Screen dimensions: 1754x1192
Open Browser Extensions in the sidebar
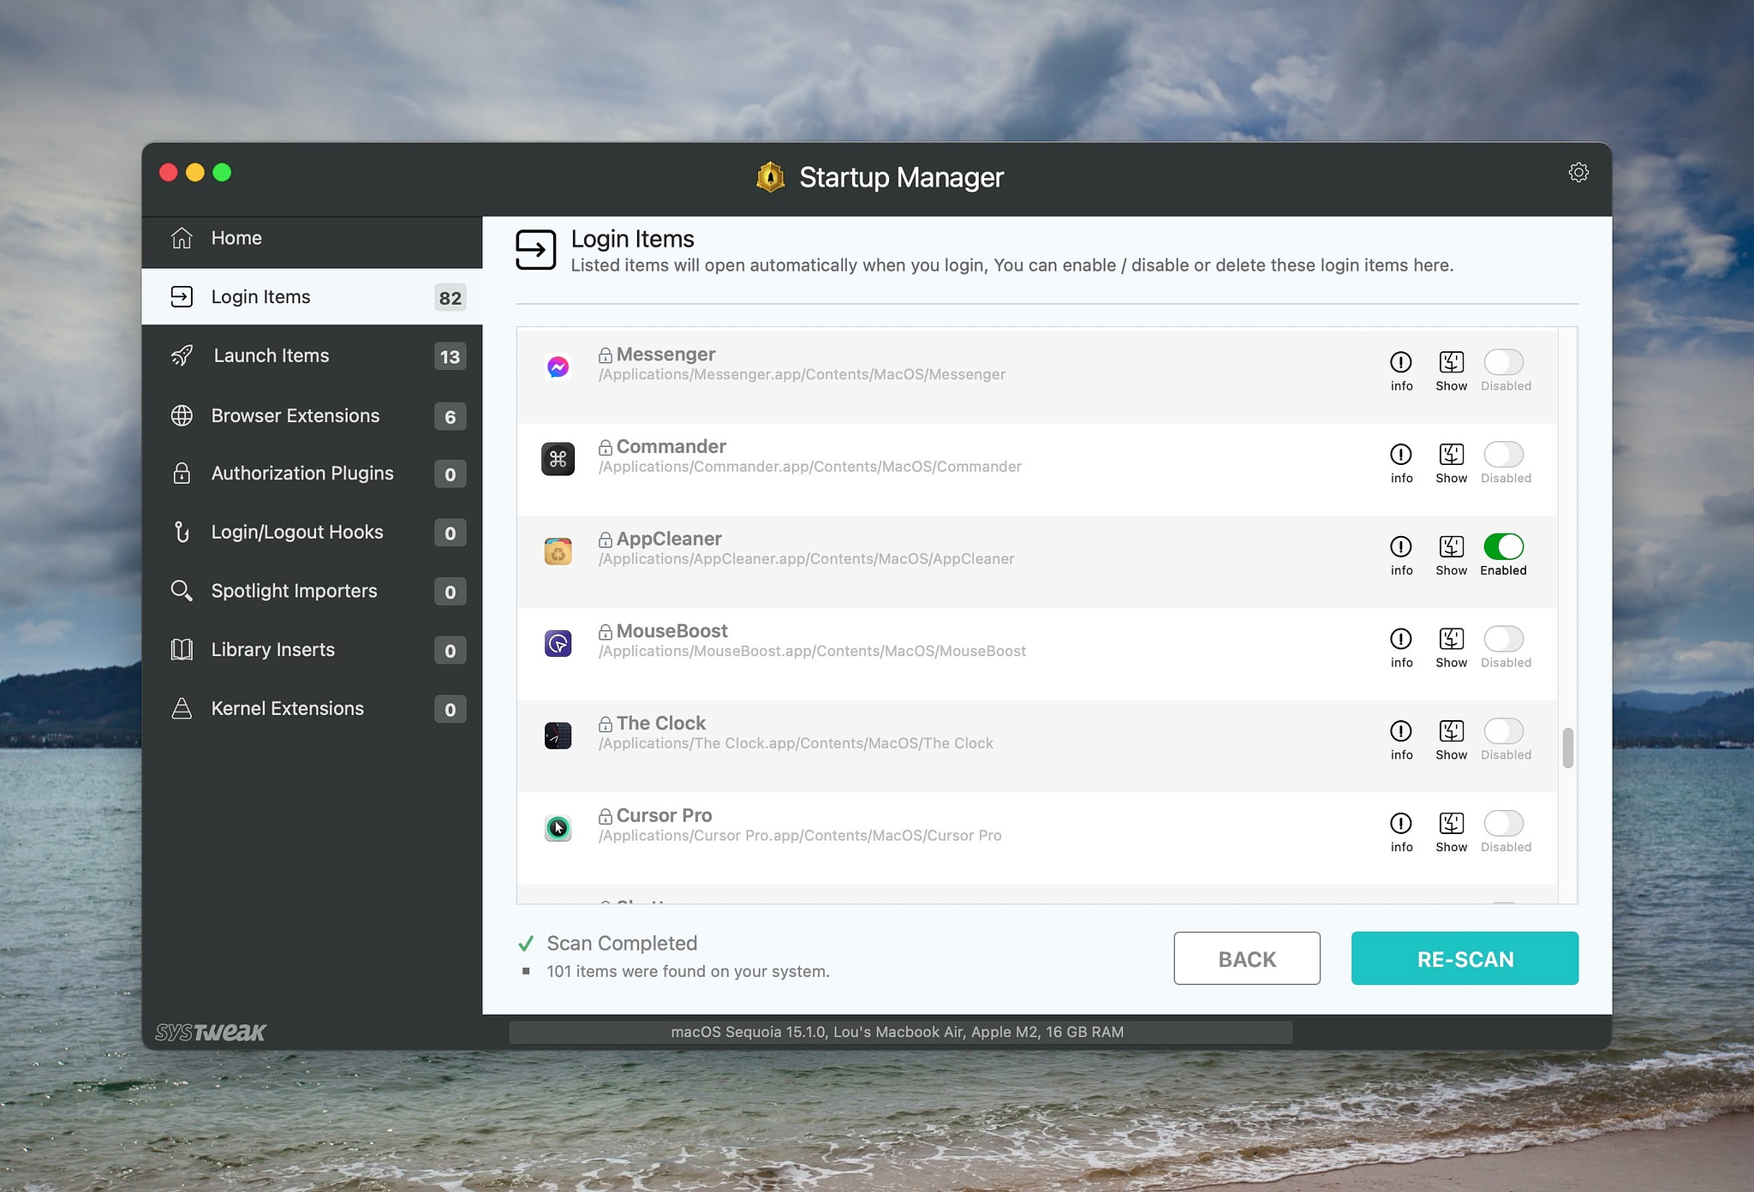[x=312, y=416]
